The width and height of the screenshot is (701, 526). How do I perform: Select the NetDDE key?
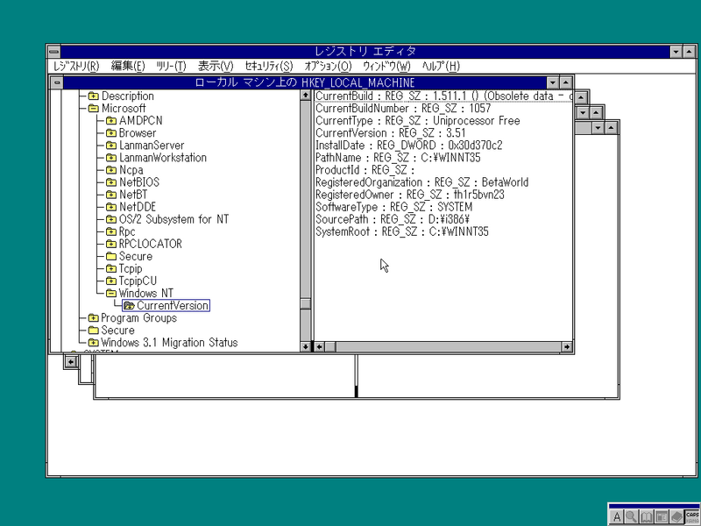(x=138, y=207)
